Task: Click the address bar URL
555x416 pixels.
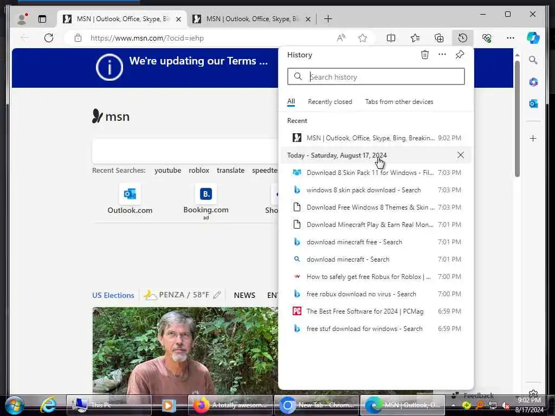Action: coord(147,38)
